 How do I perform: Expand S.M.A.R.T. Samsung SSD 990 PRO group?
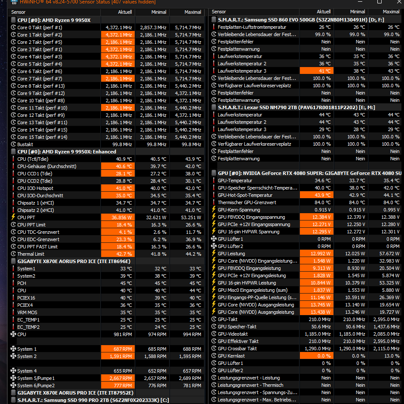click(x=13, y=400)
